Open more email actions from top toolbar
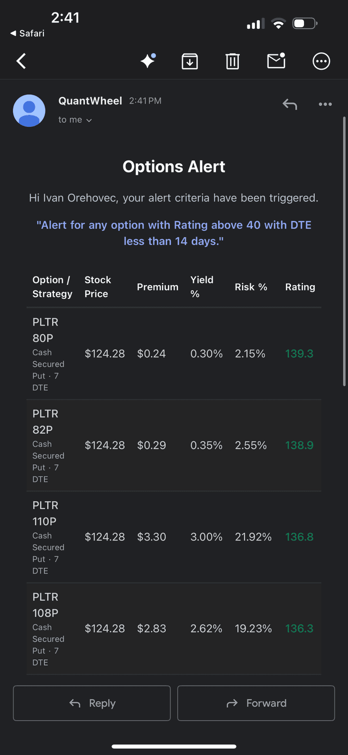348x755 pixels. [x=321, y=61]
